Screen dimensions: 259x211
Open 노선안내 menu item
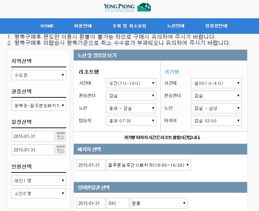[x=176, y=26]
